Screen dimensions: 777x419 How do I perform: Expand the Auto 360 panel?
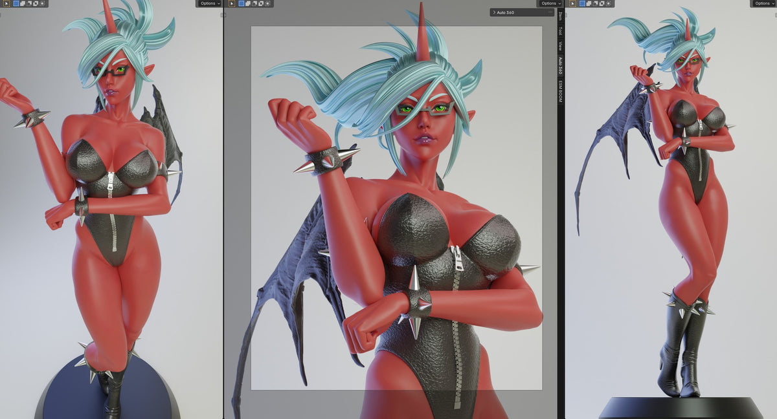tap(494, 12)
